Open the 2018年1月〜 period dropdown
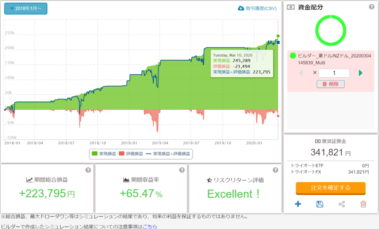This screenshot has width=379, height=229. coord(26,9)
